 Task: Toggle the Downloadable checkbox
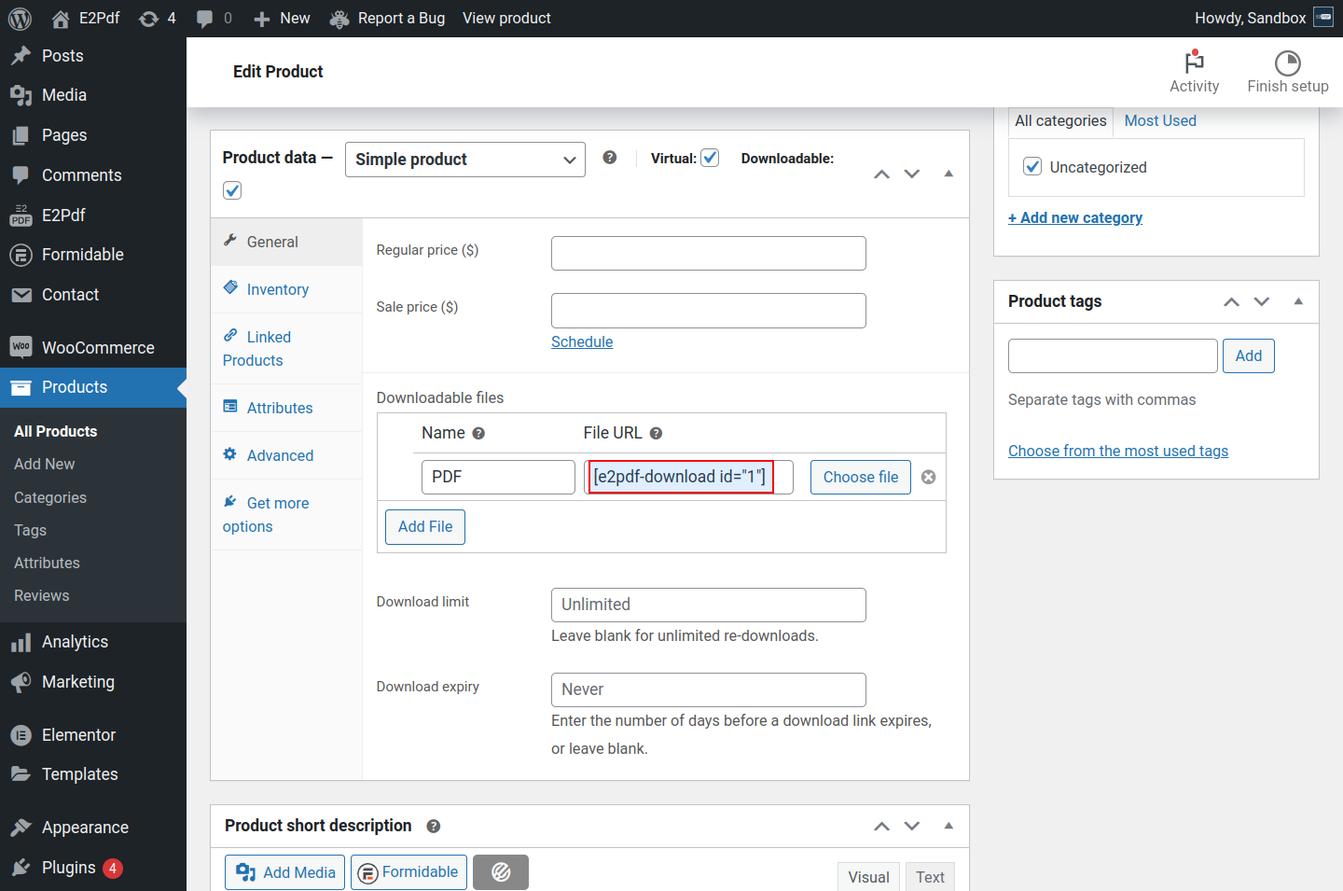[x=232, y=190]
